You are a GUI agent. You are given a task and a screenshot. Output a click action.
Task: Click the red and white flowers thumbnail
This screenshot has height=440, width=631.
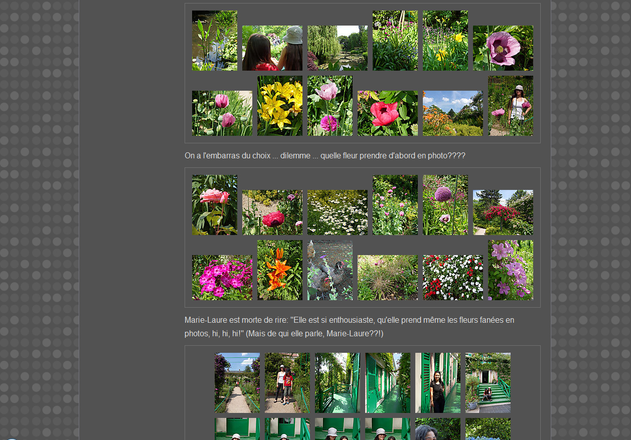(452, 278)
